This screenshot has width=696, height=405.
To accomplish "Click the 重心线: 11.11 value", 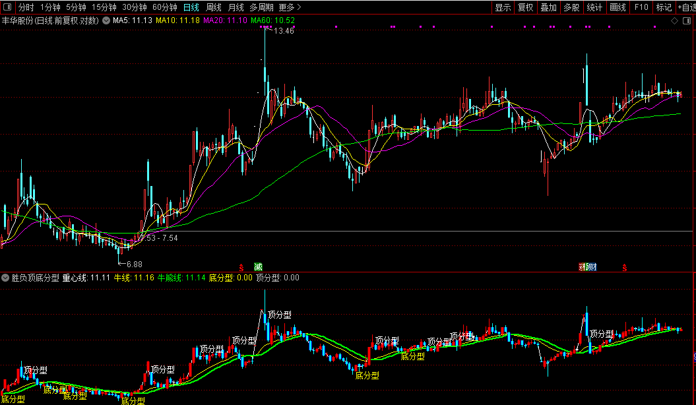I will [x=86, y=278].
